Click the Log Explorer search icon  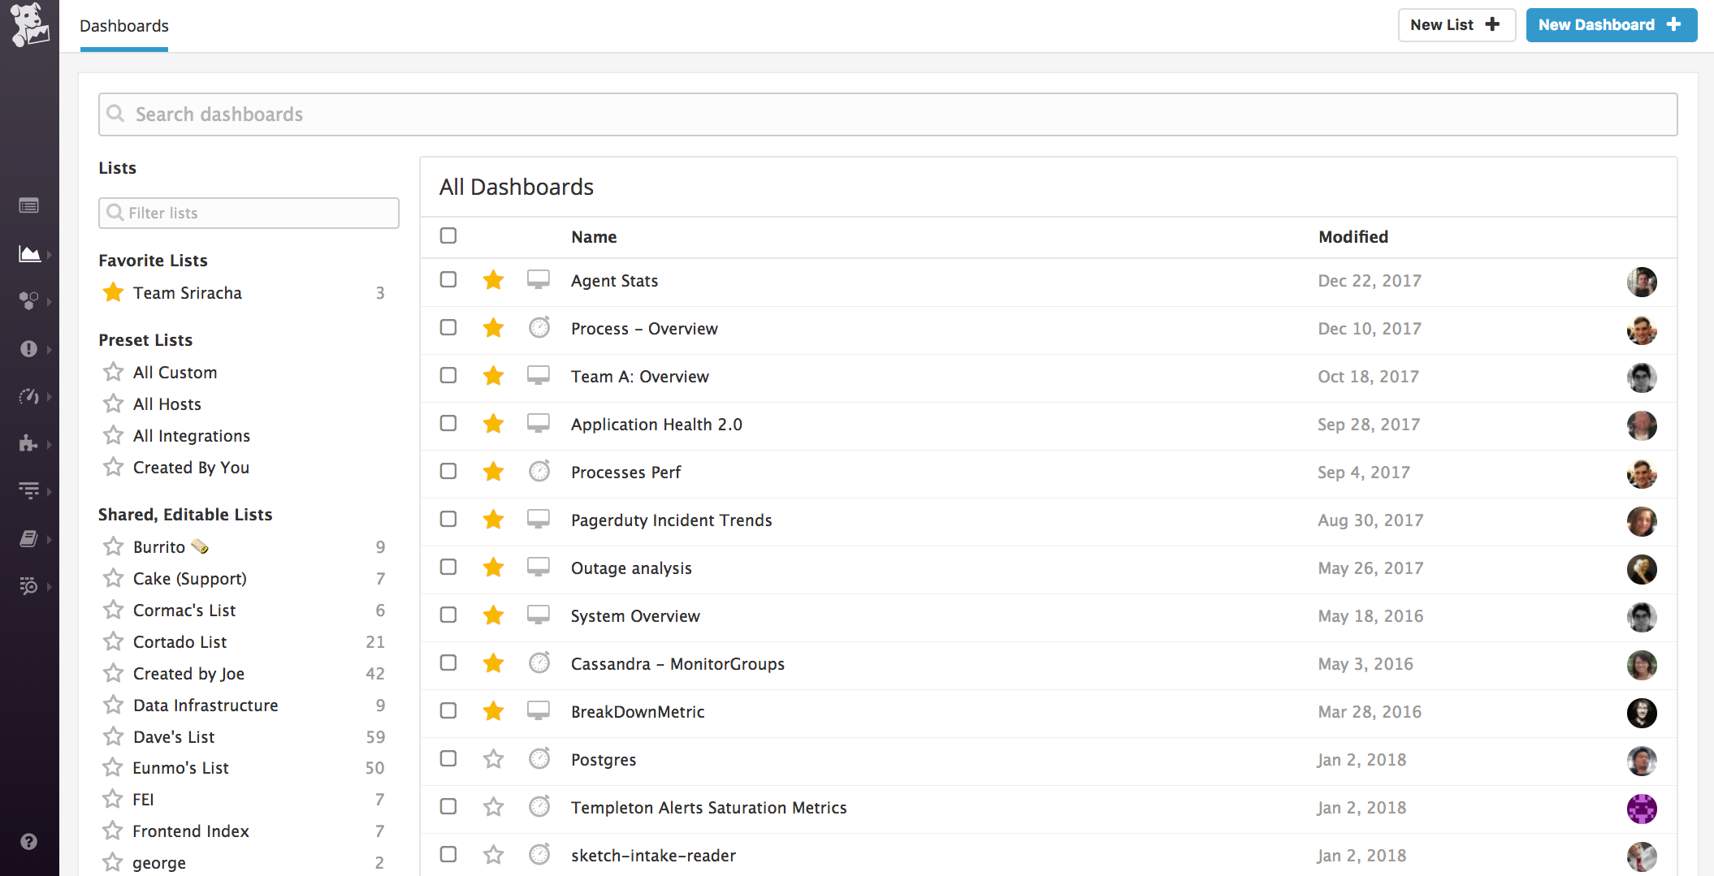(29, 586)
